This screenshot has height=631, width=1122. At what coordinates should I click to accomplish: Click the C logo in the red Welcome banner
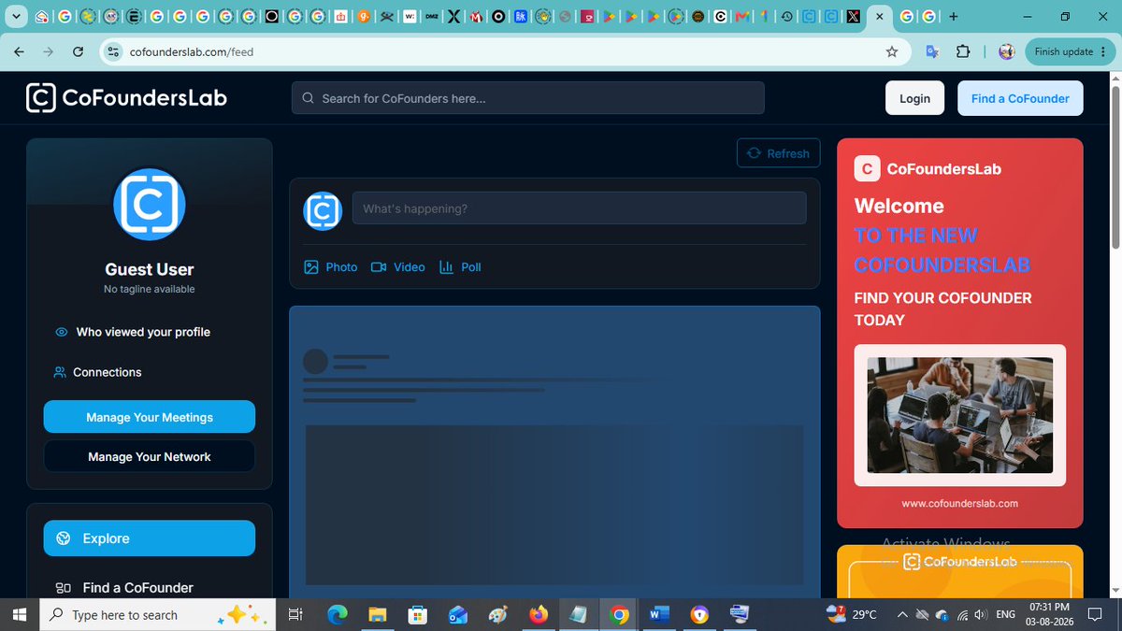coord(867,169)
